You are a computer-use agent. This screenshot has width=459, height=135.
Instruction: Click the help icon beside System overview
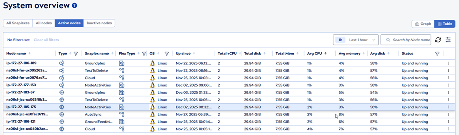coord(74,6)
